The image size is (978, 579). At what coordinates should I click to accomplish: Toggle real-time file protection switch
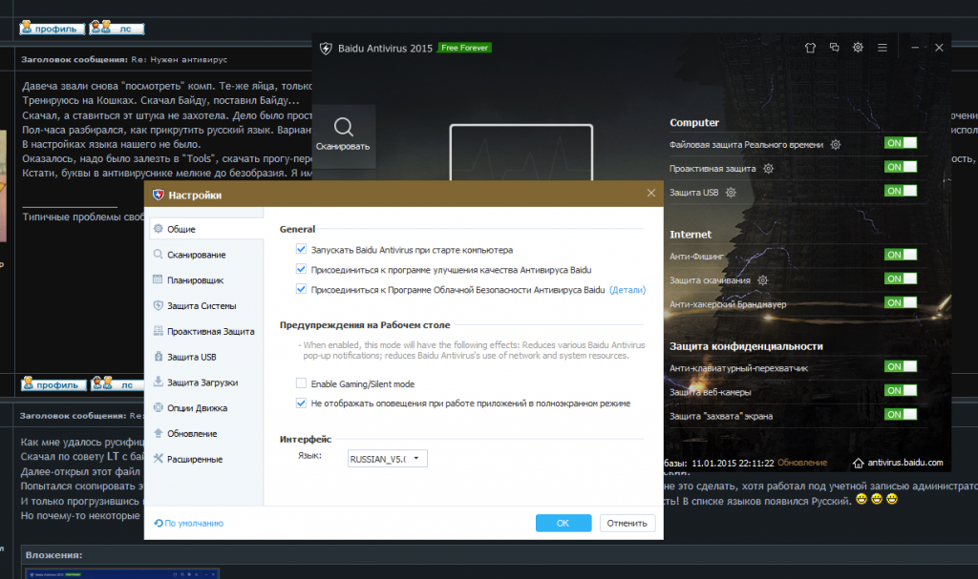point(901,143)
